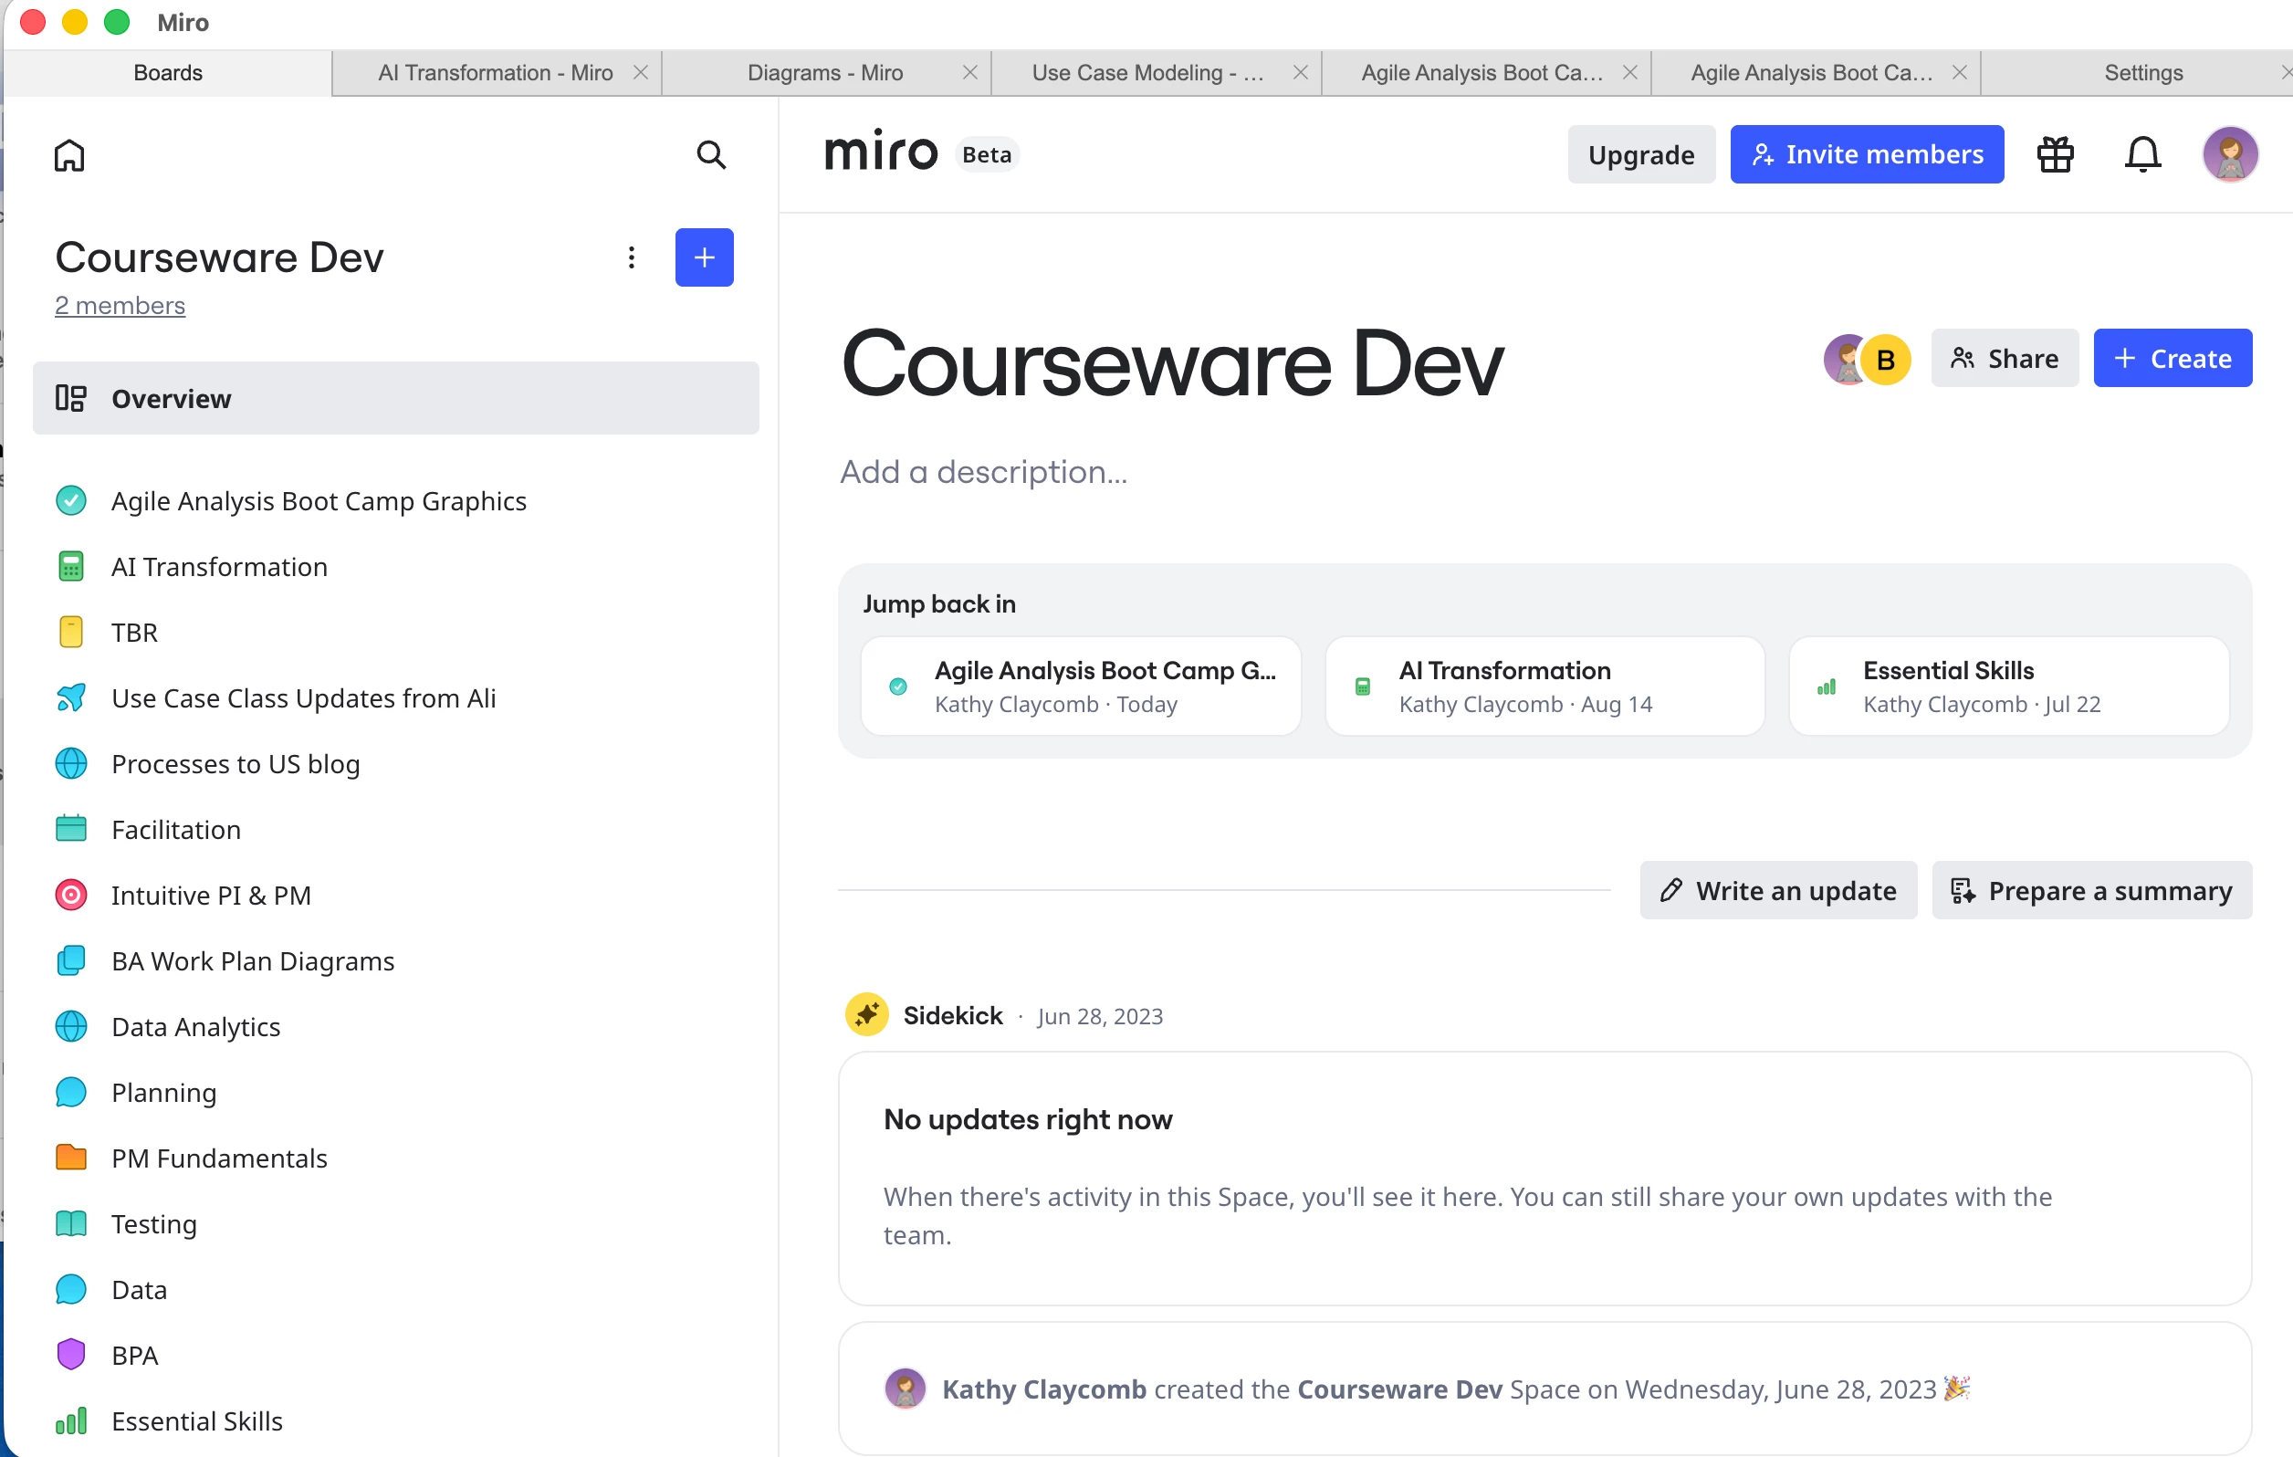Click the PM Fundamentals folder icon
The image size is (2293, 1457).
click(x=71, y=1158)
